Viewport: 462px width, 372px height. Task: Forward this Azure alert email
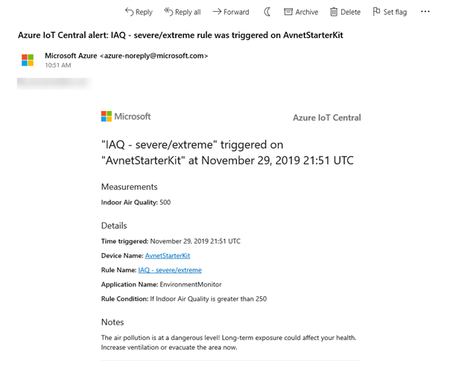click(231, 12)
